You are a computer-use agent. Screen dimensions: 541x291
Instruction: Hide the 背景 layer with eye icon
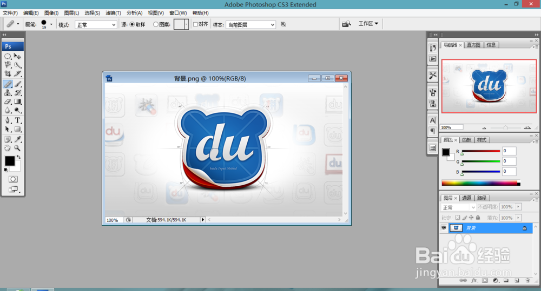point(444,228)
